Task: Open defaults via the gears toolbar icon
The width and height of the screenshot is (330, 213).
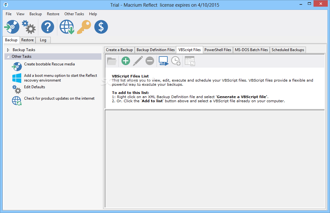Action: pyautogui.click(x=29, y=27)
